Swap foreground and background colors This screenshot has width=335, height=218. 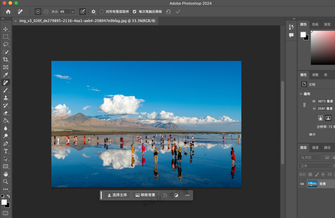tap(8, 196)
